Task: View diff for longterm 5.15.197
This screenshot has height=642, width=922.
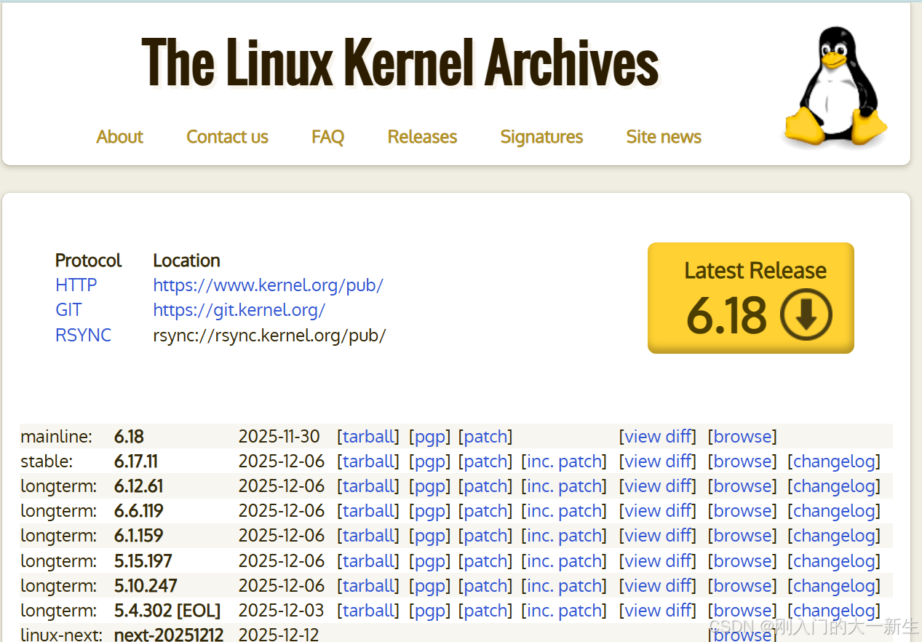Action: click(657, 561)
